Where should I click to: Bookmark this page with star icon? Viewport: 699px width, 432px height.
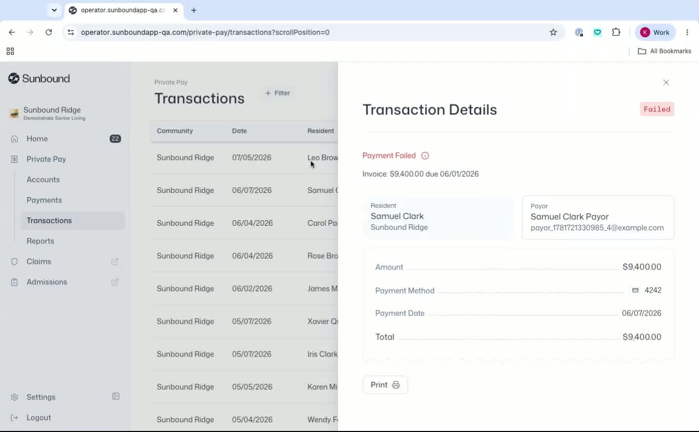[x=553, y=32]
